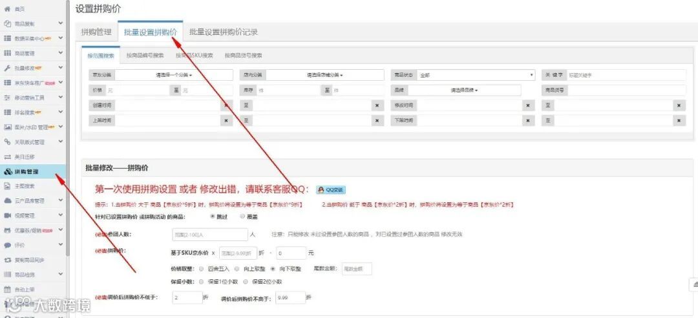
Task: Click the left sidebar vertical scrollbar
Action: [68, 129]
